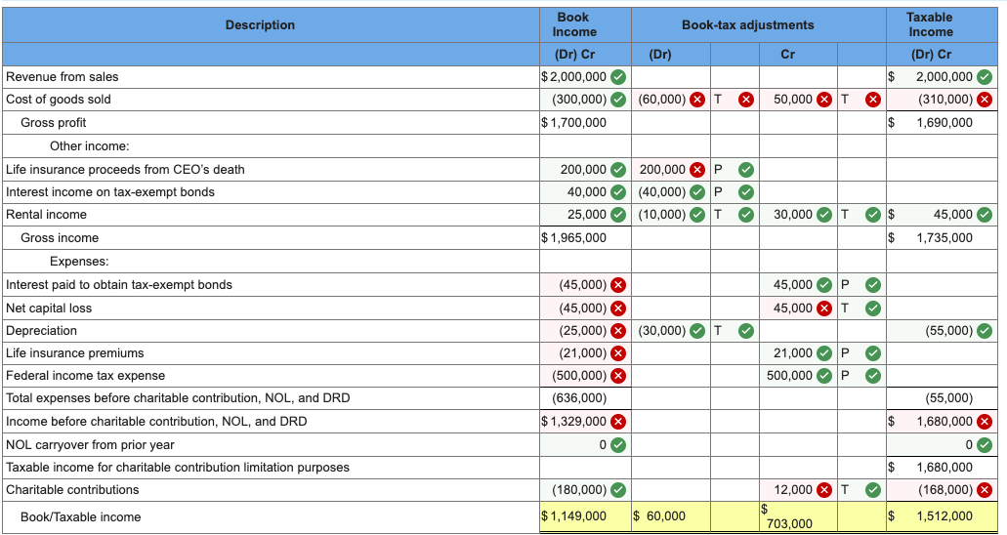Edit Charitable contributions 12,000 credit field
The image size is (1007, 535).
coord(798,490)
